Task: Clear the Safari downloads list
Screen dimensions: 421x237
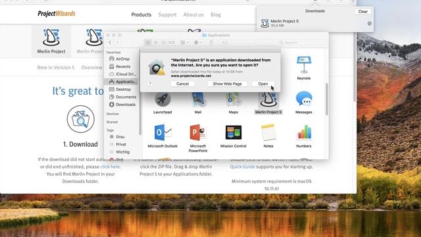Action: pyautogui.click(x=362, y=12)
